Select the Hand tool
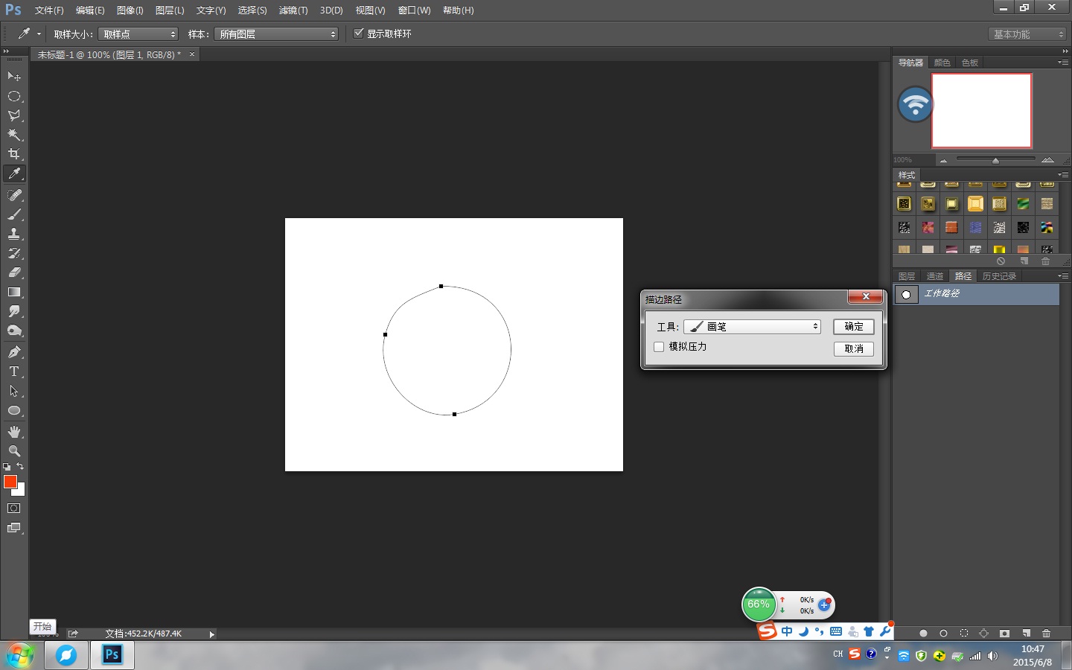This screenshot has height=670, width=1072. tap(14, 432)
